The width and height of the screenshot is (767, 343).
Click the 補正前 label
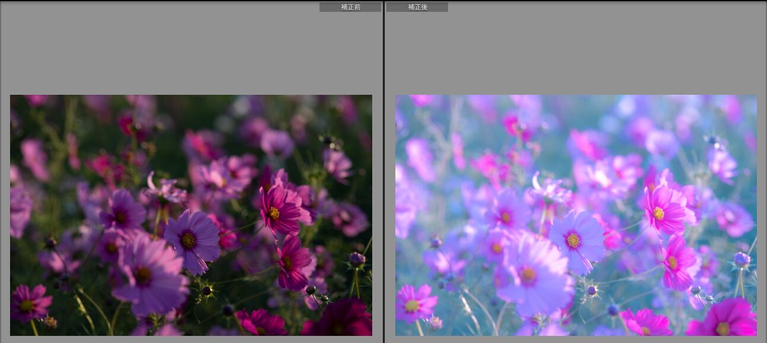coord(350,7)
